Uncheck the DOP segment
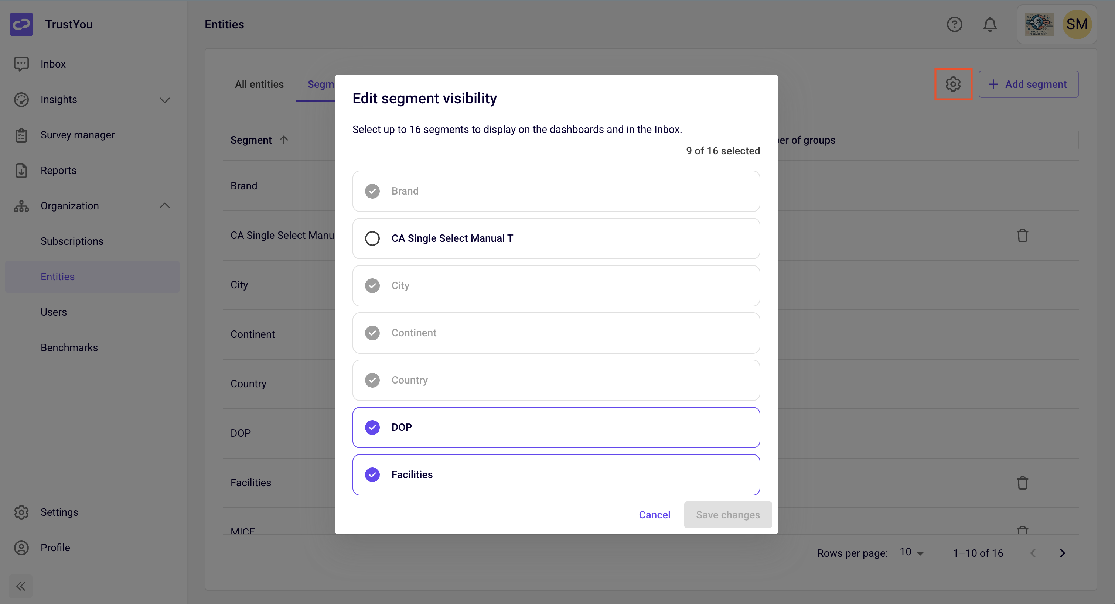 coord(372,428)
